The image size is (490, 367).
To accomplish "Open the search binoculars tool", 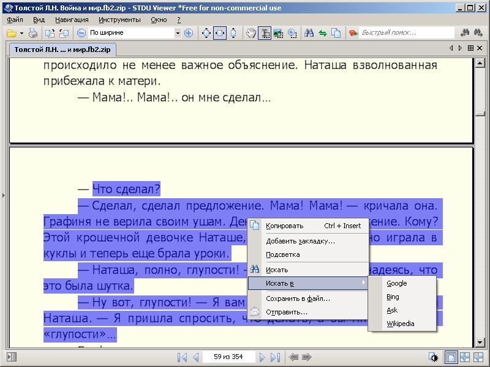I will point(308,33).
